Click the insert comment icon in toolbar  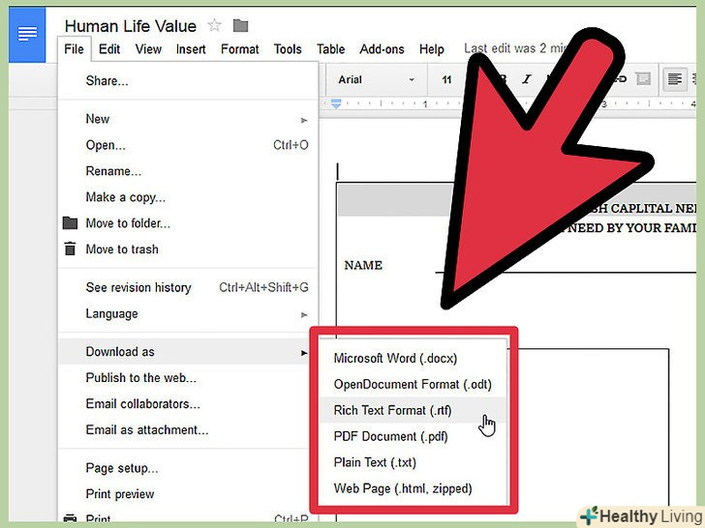click(x=643, y=79)
